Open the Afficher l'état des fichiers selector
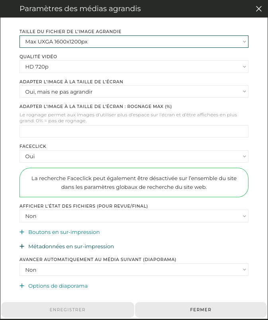268x320 pixels. (134, 216)
